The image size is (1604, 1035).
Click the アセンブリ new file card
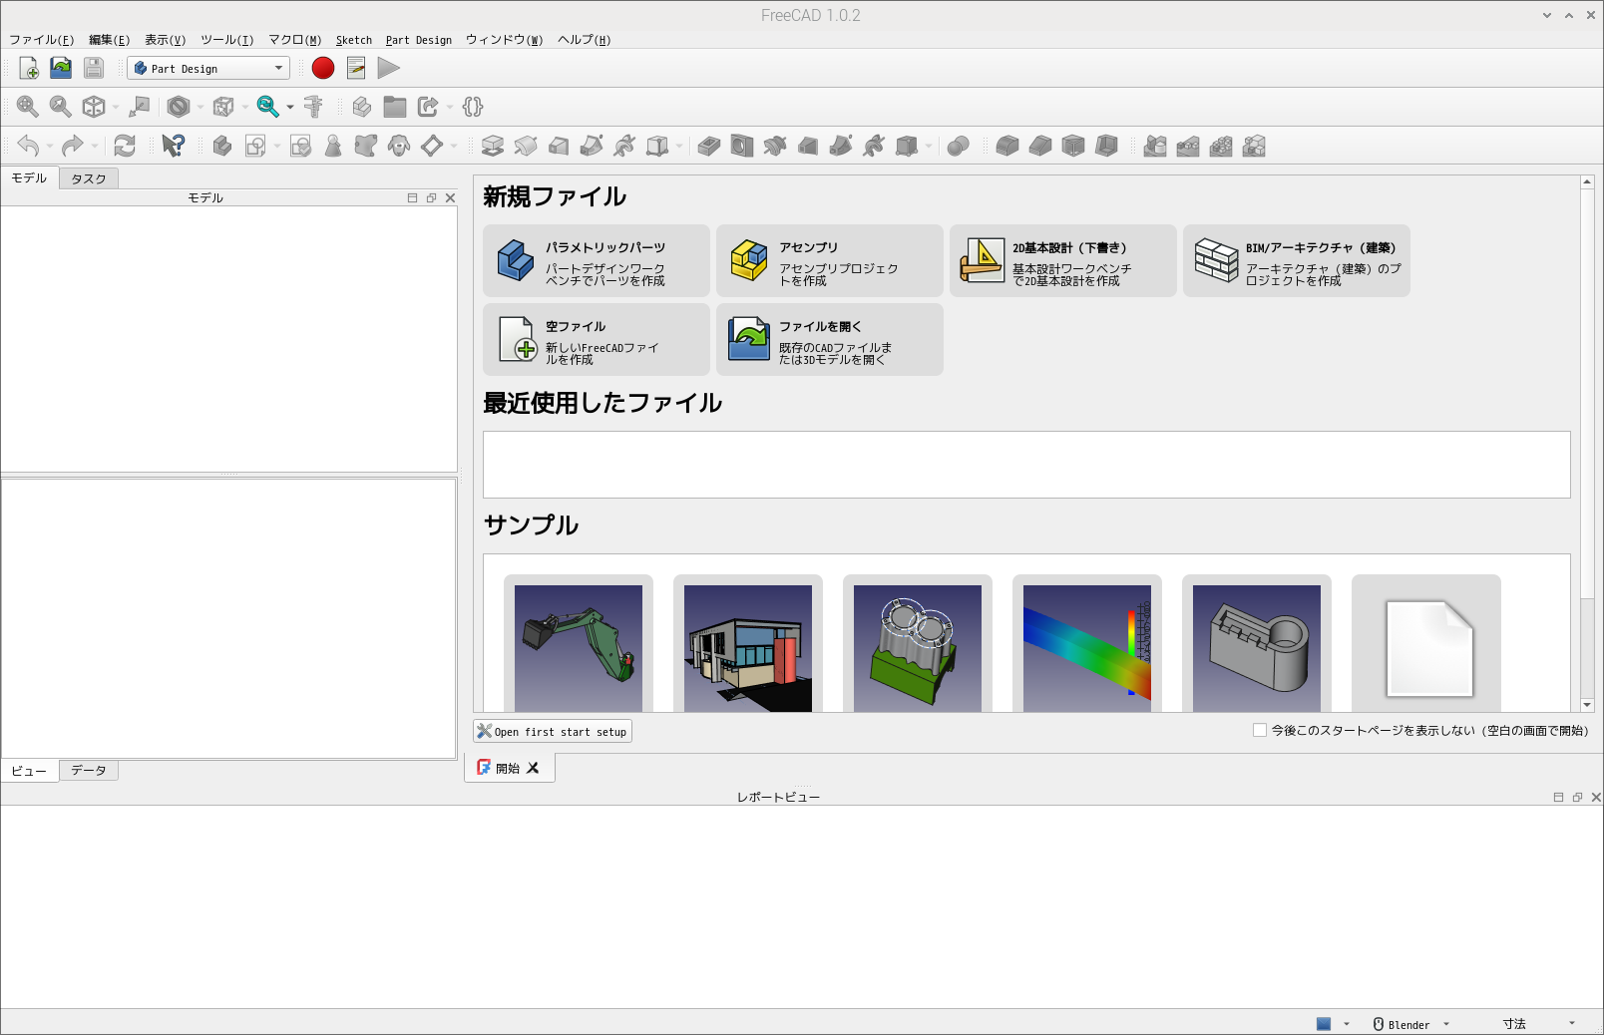coord(830,260)
